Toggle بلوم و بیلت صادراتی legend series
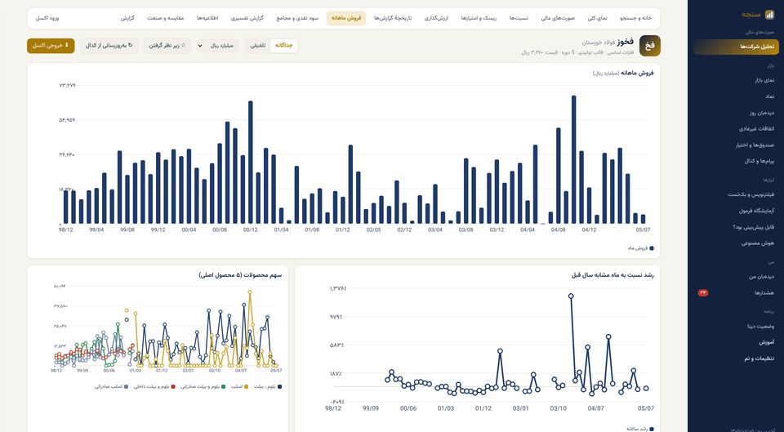This screenshot has height=432, width=784. coord(203,386)
